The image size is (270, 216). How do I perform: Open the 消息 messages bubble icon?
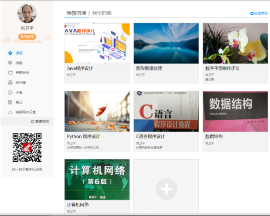[10, 63]
